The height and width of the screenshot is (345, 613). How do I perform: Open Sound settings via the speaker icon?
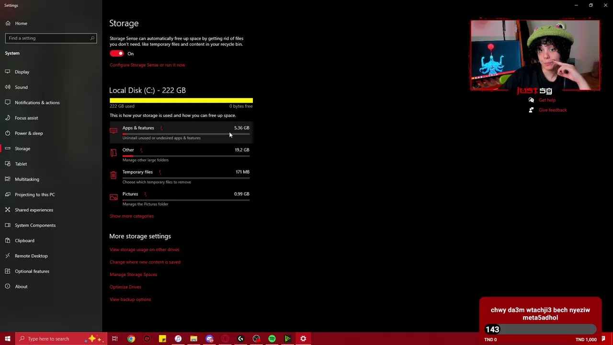[8, 87]
